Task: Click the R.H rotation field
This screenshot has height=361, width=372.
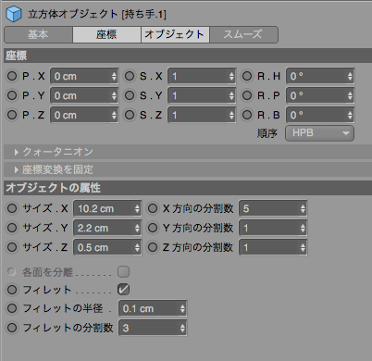Action: pos(320,76)
